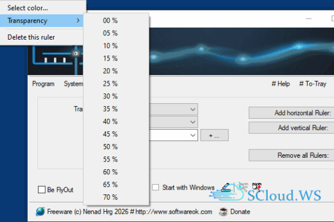The height and width of the screenshot is (222, 334).
Task: Click the pen marker tool icon
Action: [226, 187]
